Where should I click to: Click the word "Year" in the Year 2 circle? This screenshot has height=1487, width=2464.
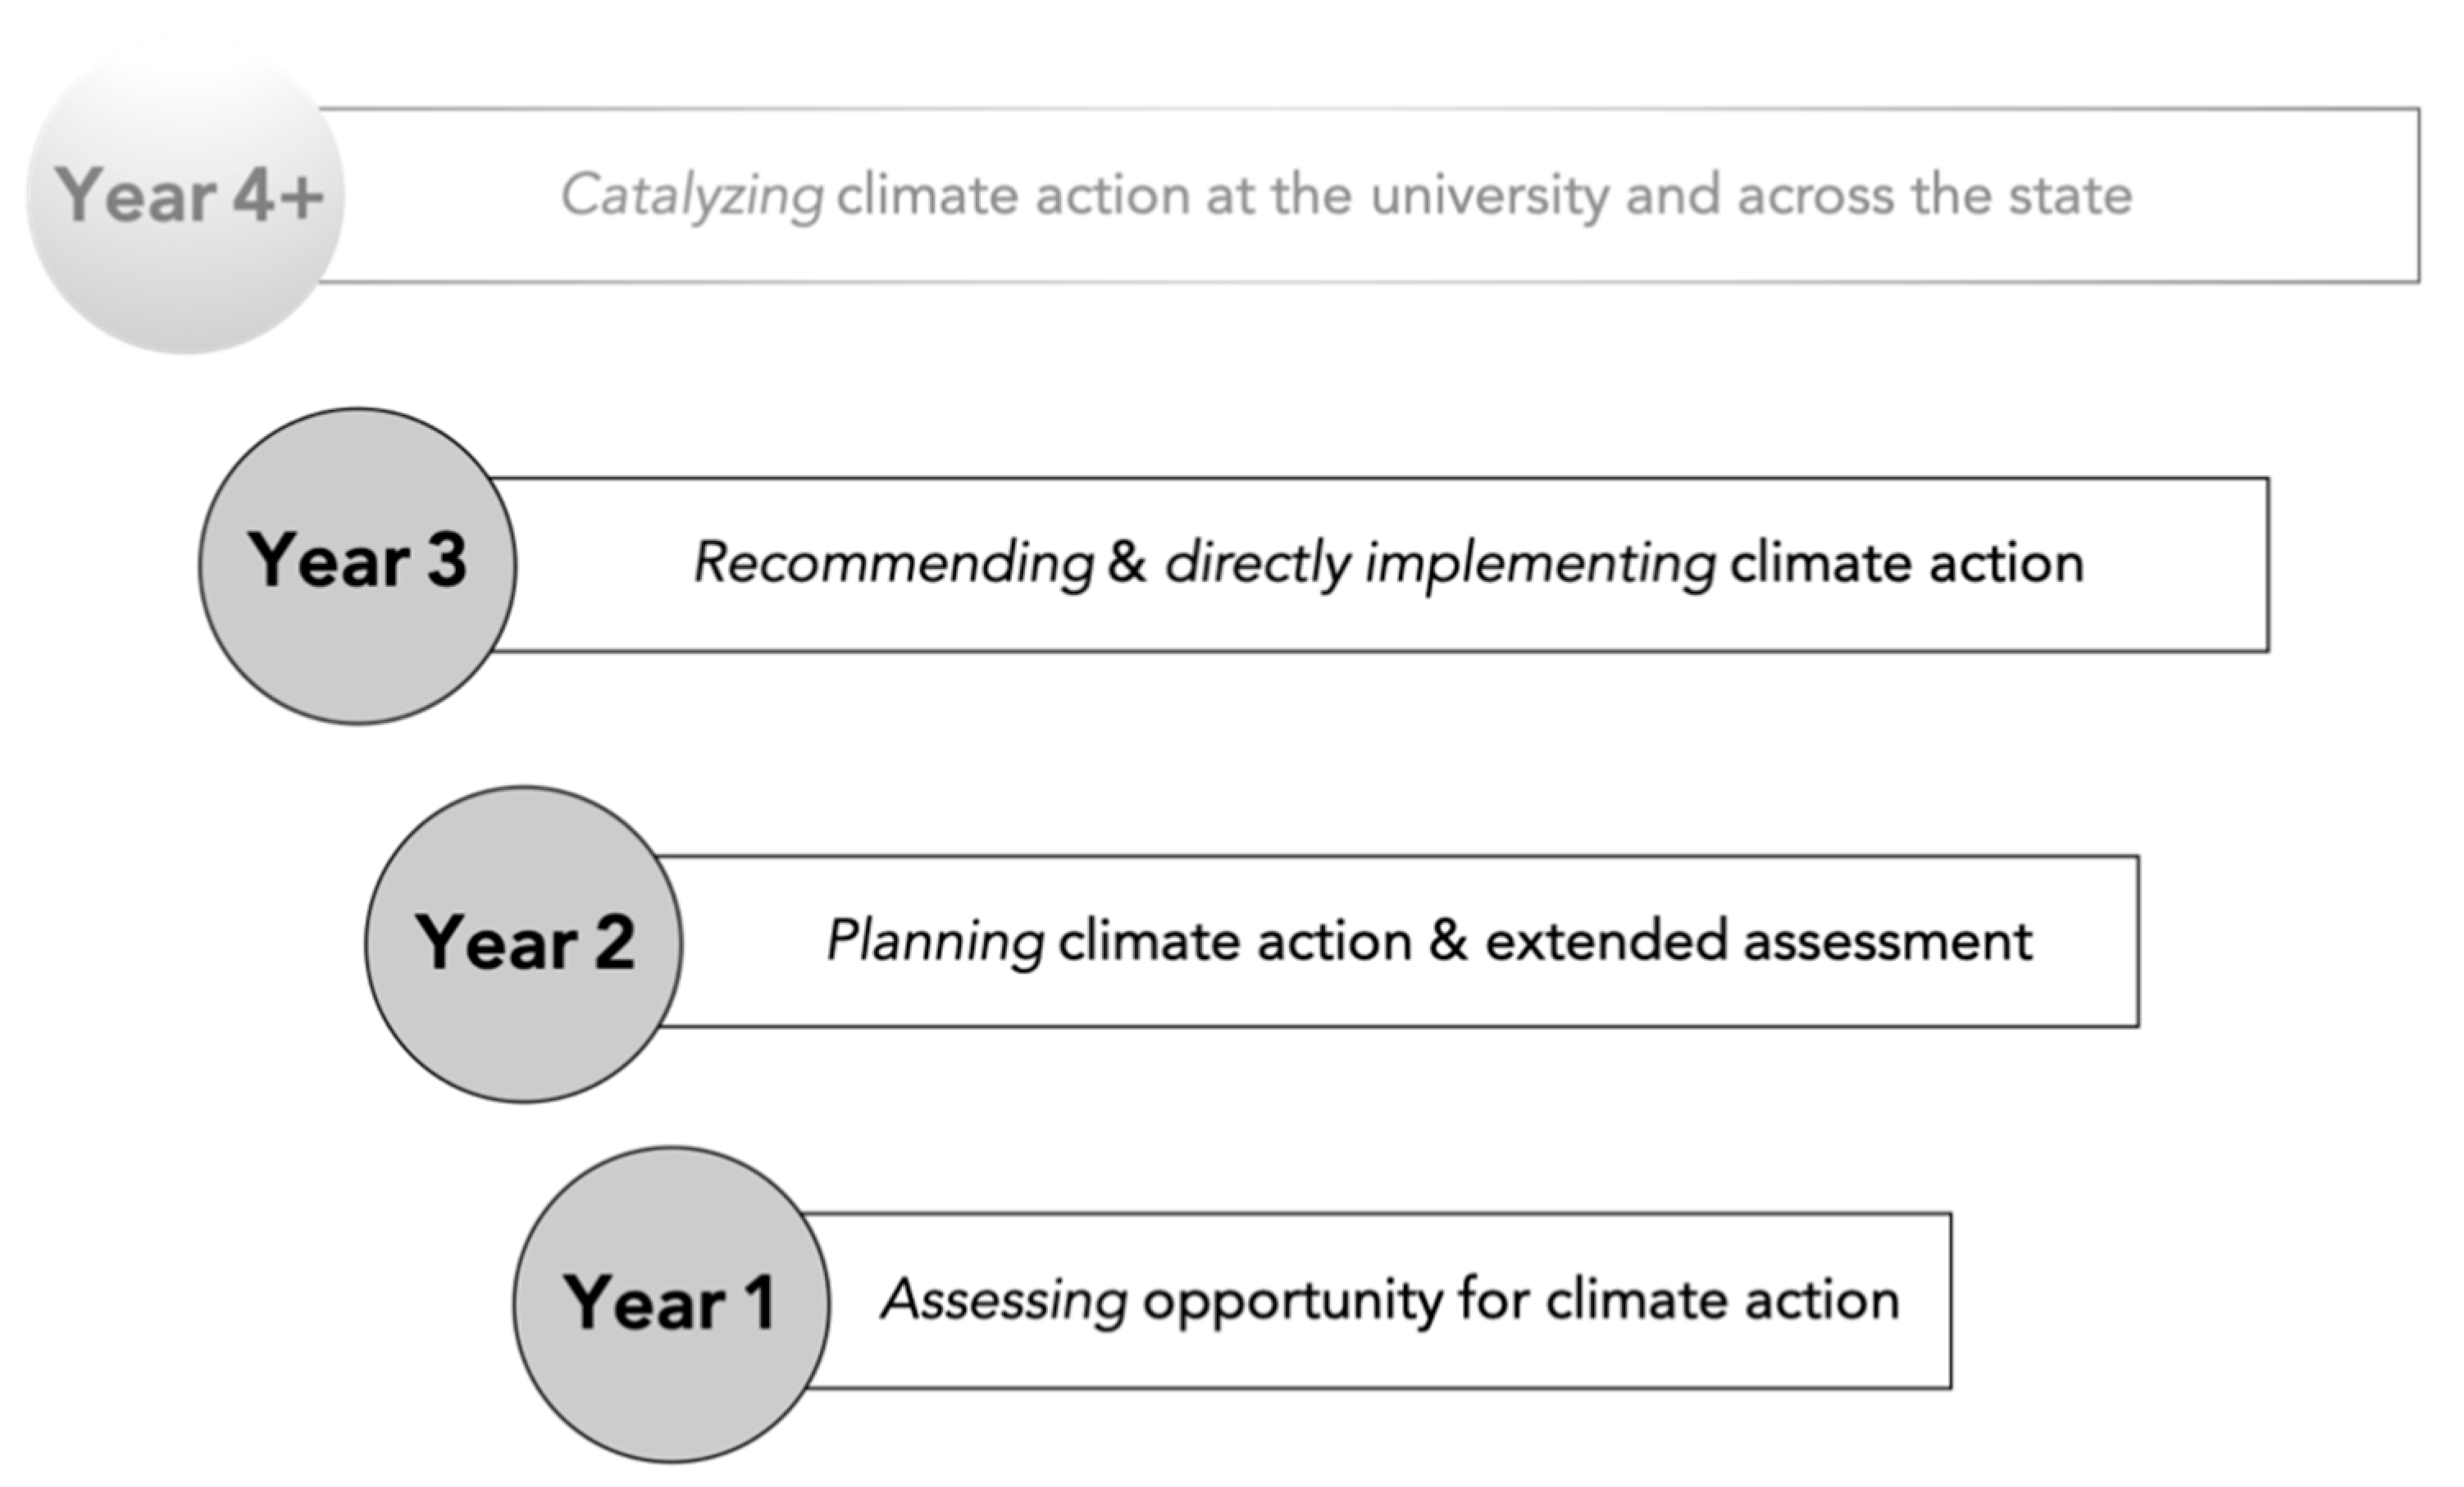(496, 943)
